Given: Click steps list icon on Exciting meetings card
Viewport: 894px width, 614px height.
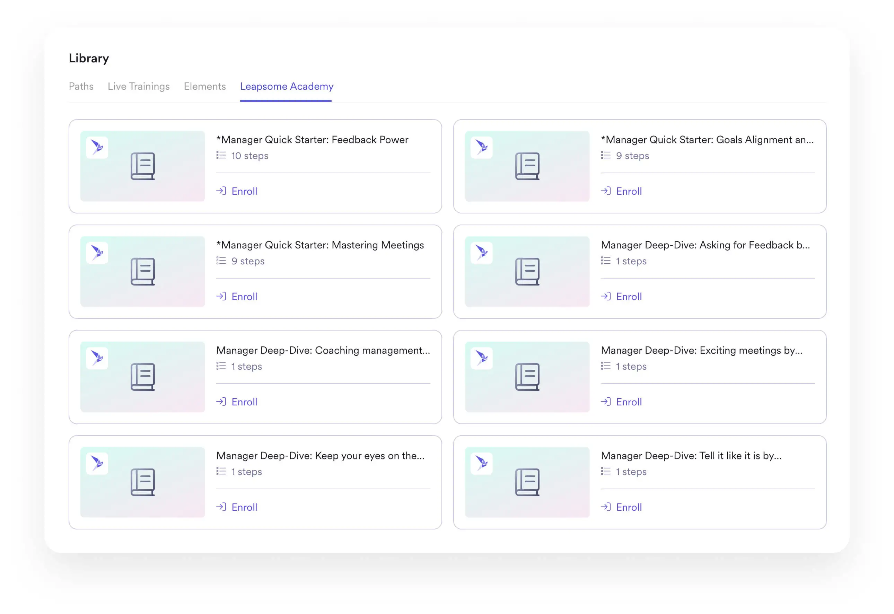Looking at the screenshot, I should [x=606, y=366].
